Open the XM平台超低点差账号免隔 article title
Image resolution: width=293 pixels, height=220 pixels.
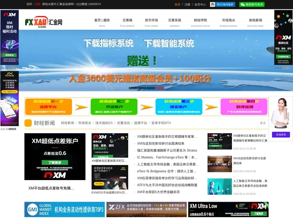[51, 188]
